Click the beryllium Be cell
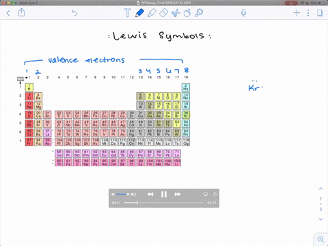Screen dimensions: 328x246 pos(38,96)
